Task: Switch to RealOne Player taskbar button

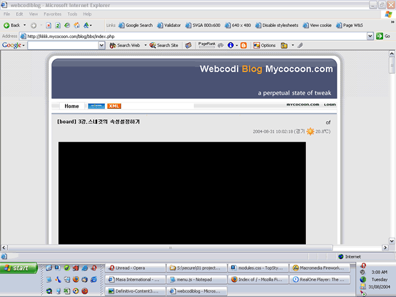Action: (x=319, y=280)
